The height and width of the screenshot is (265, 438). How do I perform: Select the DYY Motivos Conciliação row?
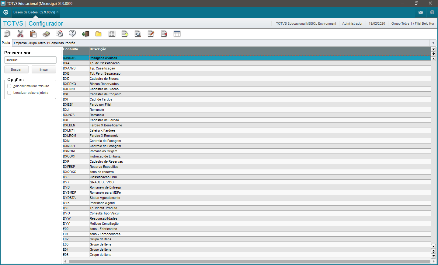247,224
